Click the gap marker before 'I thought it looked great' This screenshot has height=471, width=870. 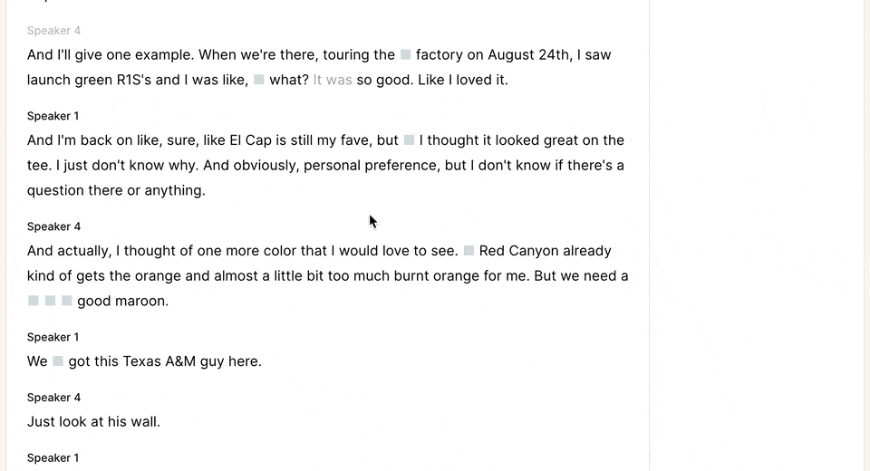click(x=409, y=140)
